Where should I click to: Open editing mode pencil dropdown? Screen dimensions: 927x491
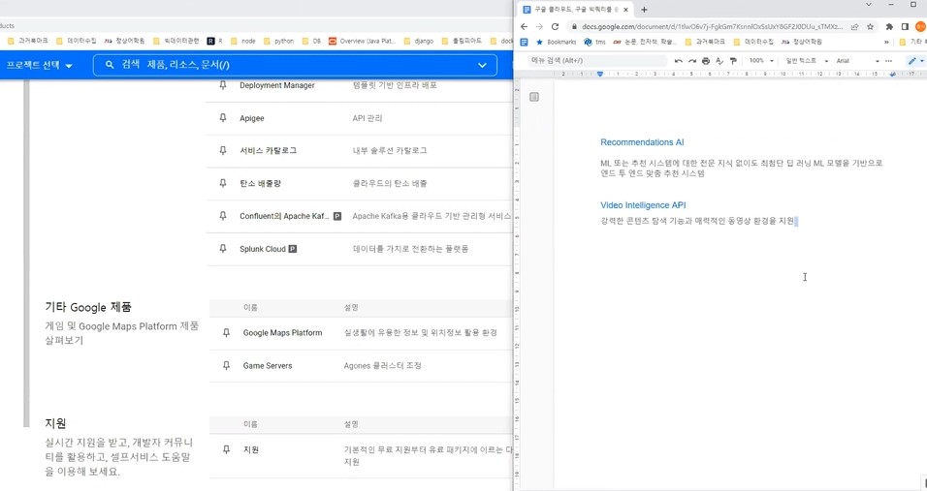pyautogui.click(x=915, y=61)
